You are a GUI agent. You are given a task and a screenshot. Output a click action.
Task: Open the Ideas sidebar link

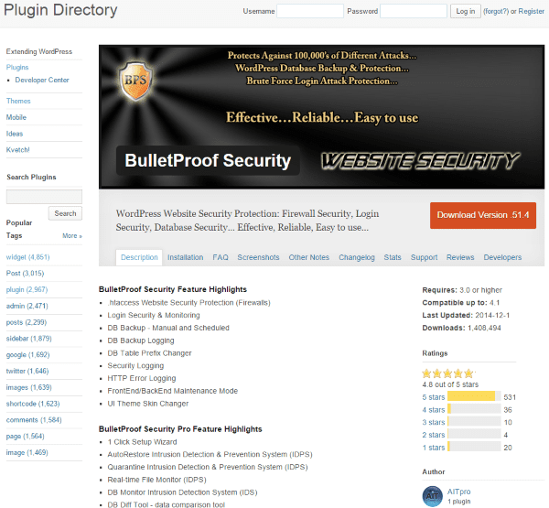(x=15, y=134)
